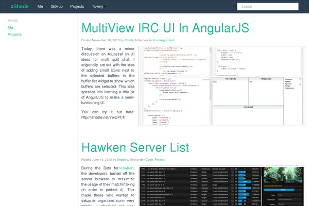Open MultiView IRC UI In AngularJS post
309x206 pixels.
coord(165,28)
